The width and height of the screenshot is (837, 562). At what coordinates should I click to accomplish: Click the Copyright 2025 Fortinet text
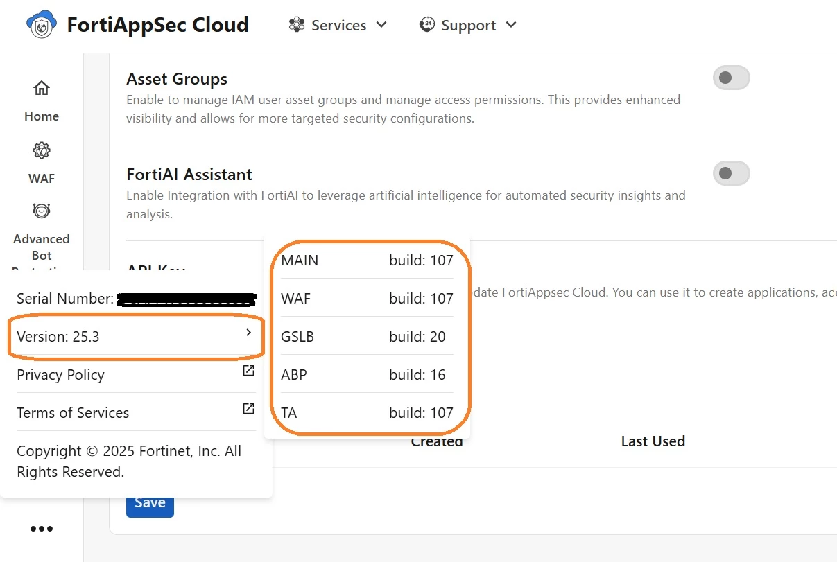(129, 462)
